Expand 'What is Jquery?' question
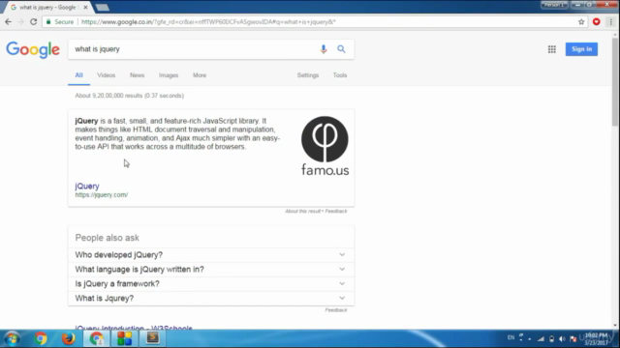Image resolution: width=620 pixels, height=348 pixels. (x=211, y=299)
